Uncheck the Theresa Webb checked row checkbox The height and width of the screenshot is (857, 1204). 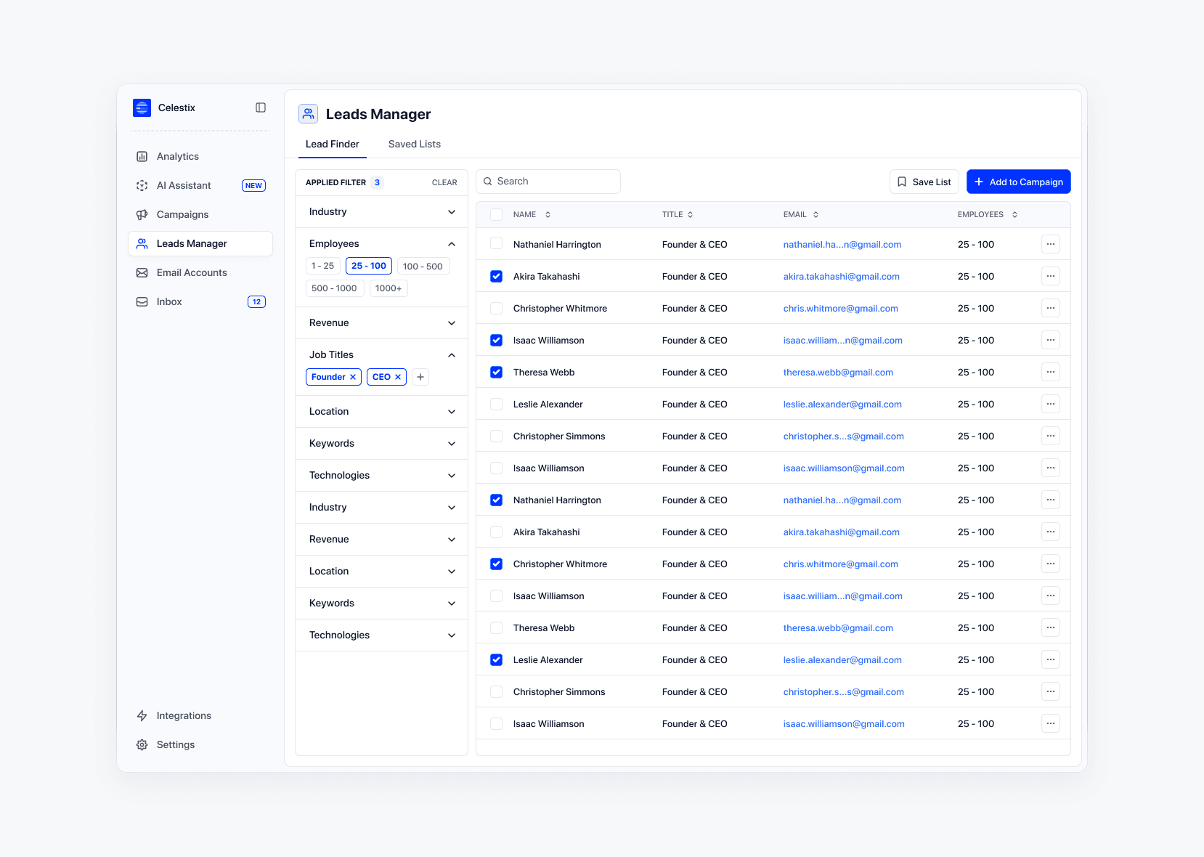click(496, 372)
